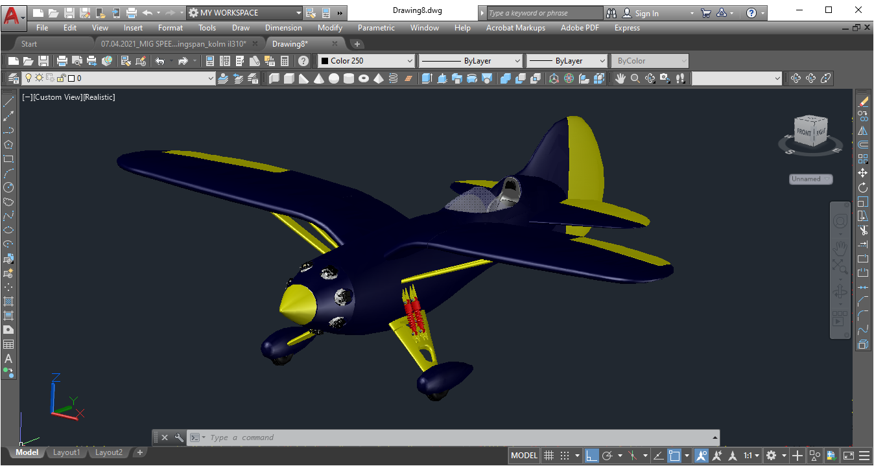Select the Torus solid tool
Screen dimensions: 874x466
pyautogui.click(x=363, y=78)
